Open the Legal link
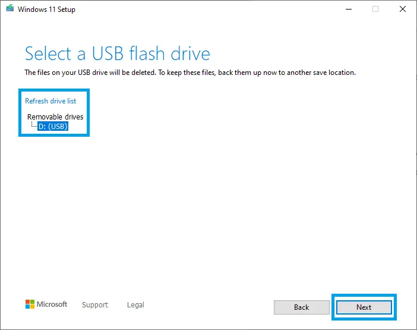 pyautogui.click(x=135, y=305)
